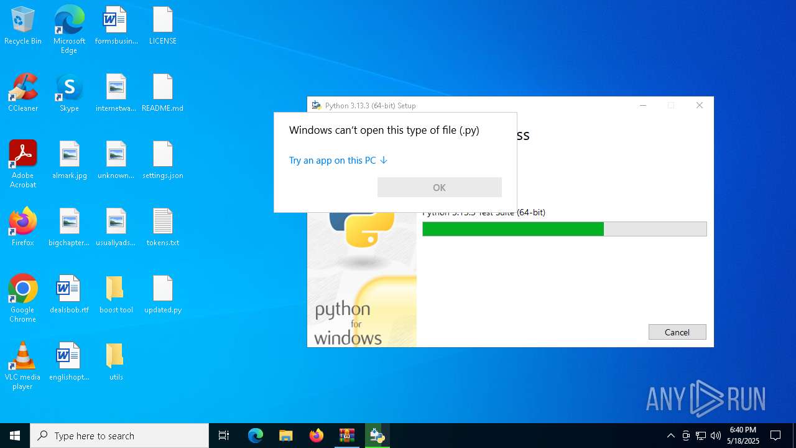Cancel the Python 3.13.3 setup
The height and width of the screenshot is (448, 796).
[x=677, y=332]
